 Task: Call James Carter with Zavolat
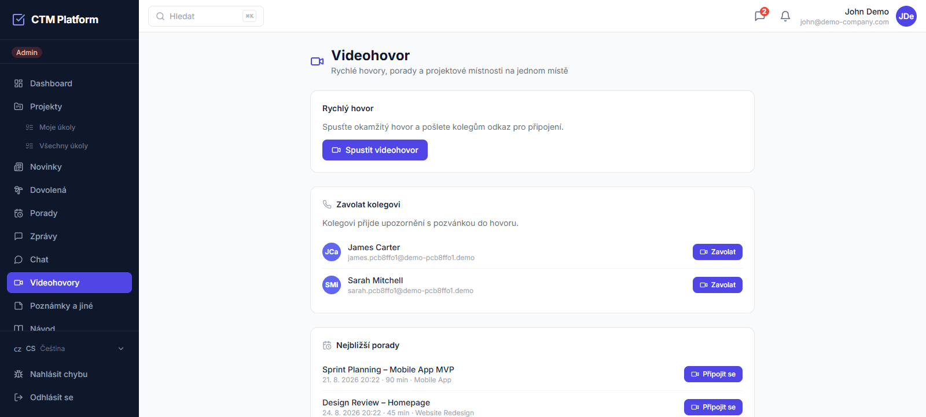point(718,252)
